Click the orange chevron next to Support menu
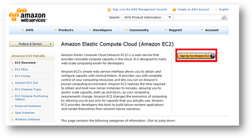 tap(166, 30)
